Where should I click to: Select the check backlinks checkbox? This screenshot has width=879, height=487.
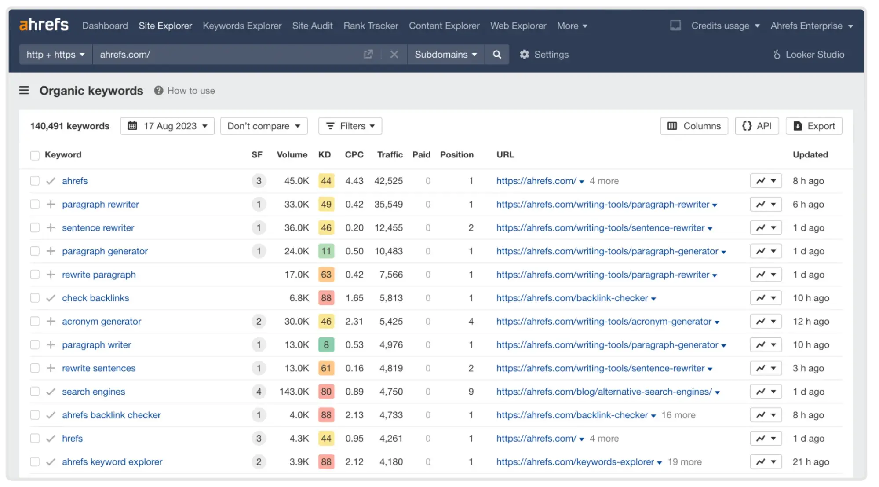tap(35, 298)
